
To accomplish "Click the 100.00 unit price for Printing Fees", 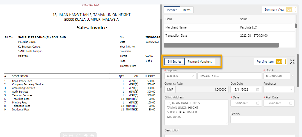I will tap(151, 102).
